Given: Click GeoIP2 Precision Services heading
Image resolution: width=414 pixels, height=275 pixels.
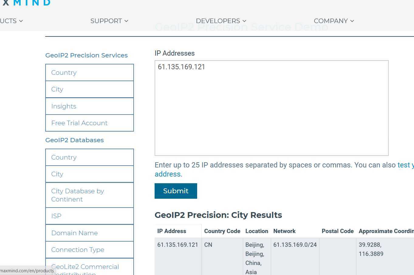Looking at the screenshot, I should [x=87, y=55].
